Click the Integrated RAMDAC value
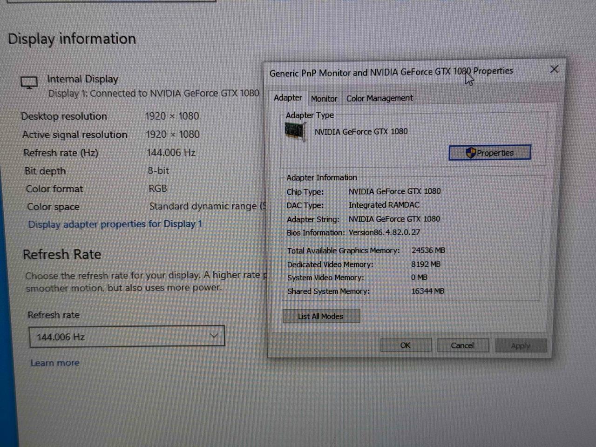Screen dimensions: 596x447 coord(384,205)
